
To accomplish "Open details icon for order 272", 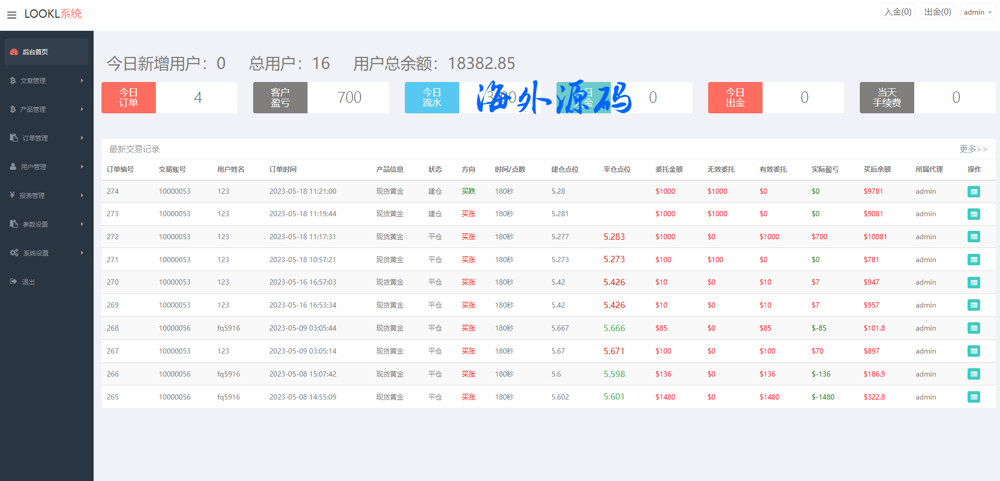I will point(973,237).
